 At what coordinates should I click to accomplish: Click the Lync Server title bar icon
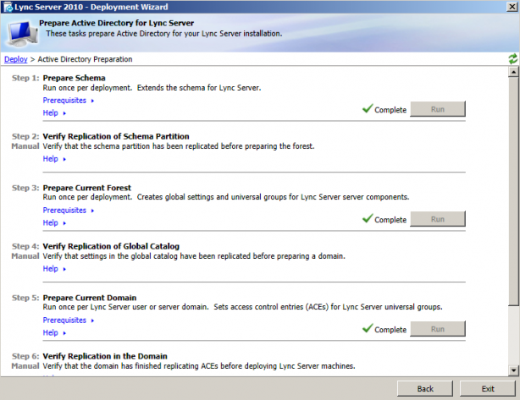click(8, 8)
